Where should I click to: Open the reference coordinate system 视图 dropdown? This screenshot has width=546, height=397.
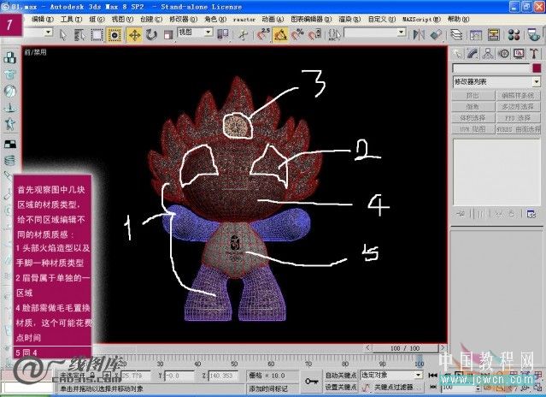tap(195, 33)
